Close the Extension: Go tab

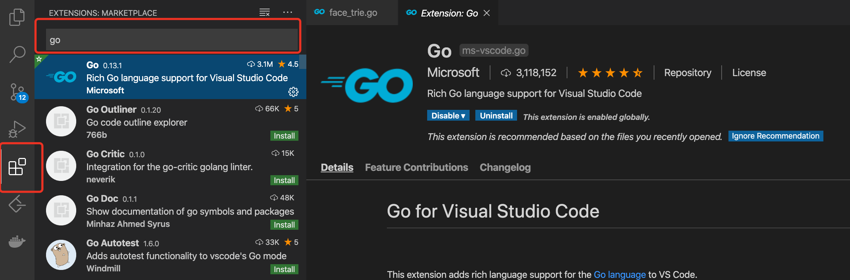[x=486, y=13]
